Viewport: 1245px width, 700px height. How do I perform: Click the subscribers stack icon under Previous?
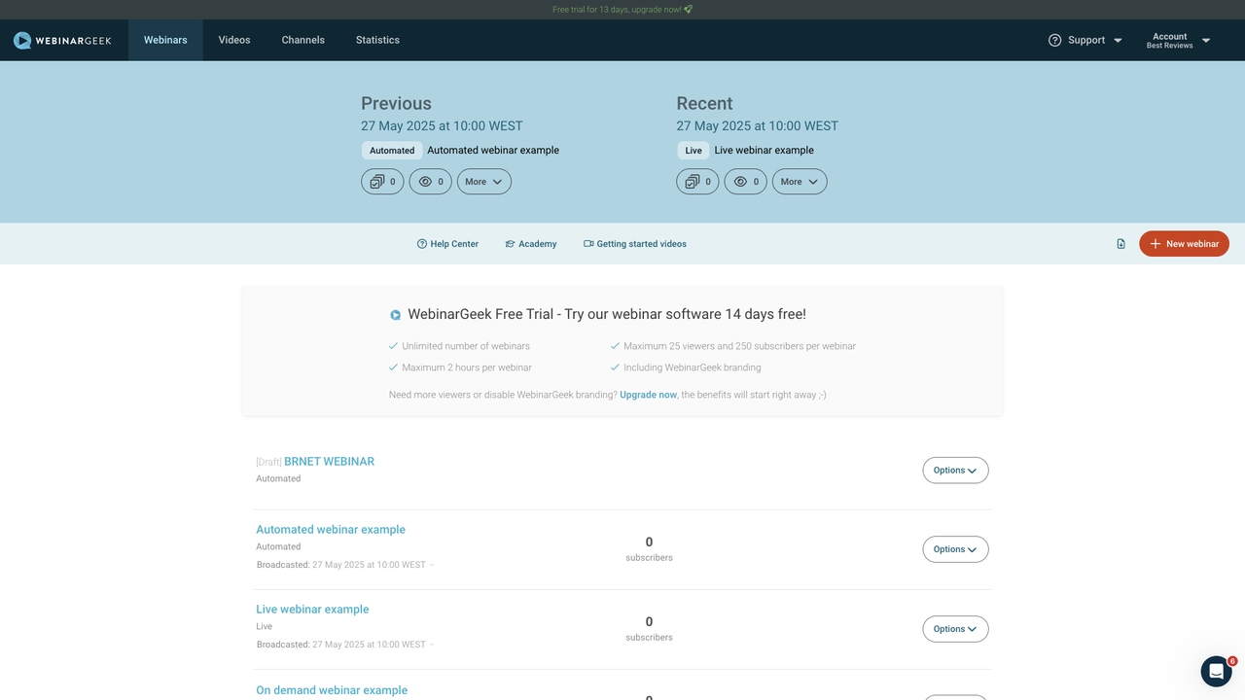click(x=381, y=181)
